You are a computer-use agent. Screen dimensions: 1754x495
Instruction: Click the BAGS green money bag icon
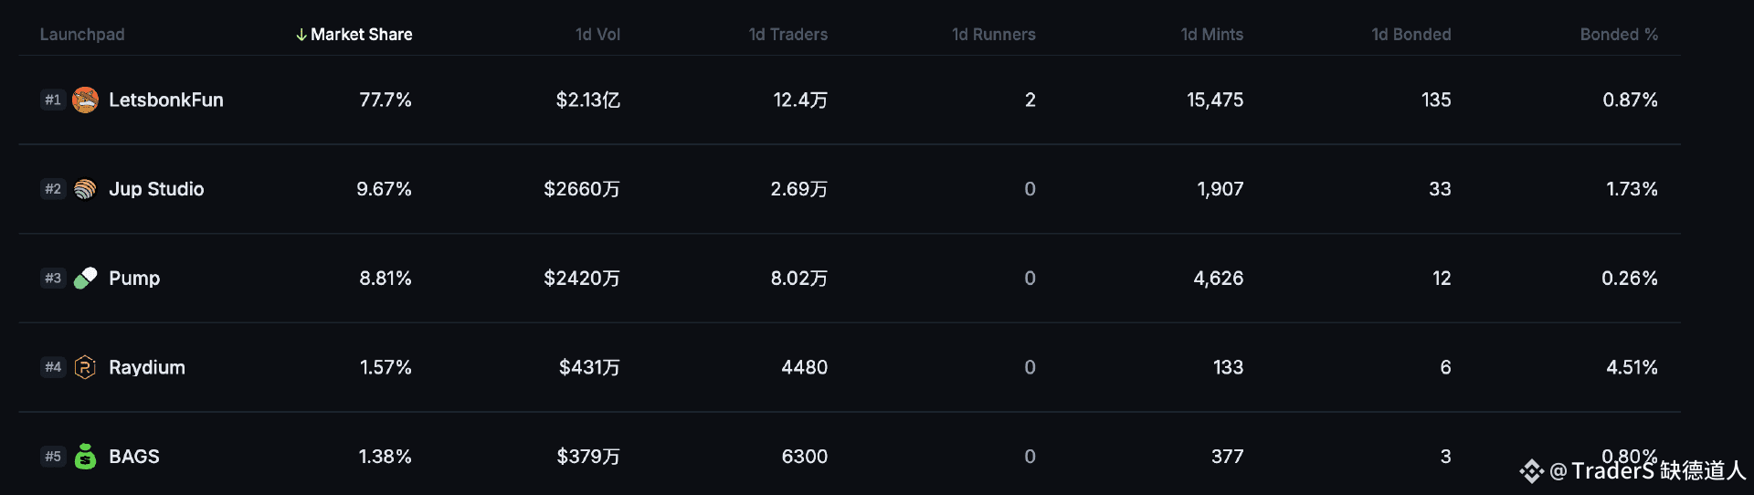coord(85,456)
